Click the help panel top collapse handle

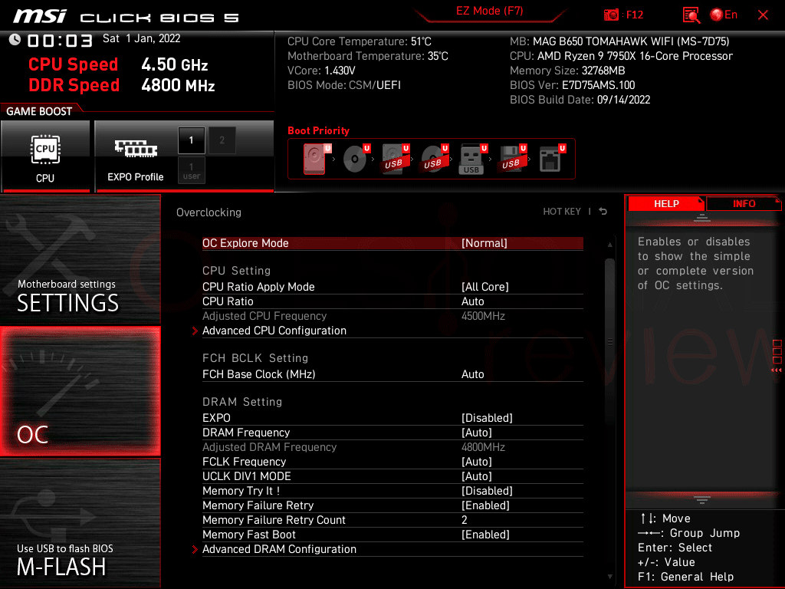pyautogui.click(x=702, y=218)
